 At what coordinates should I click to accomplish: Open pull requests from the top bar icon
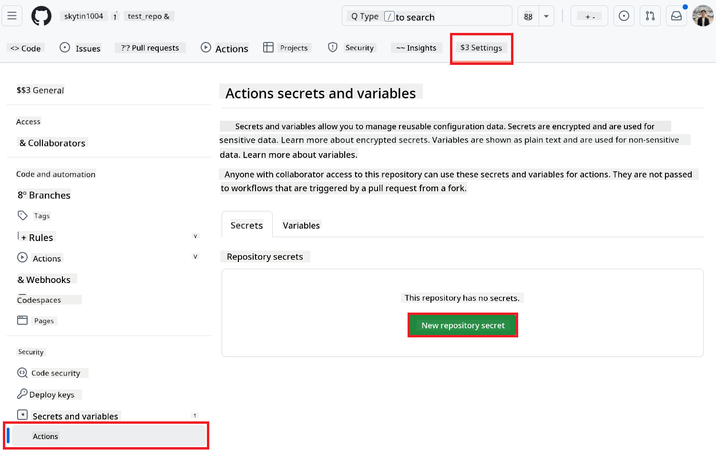[650, 15]
